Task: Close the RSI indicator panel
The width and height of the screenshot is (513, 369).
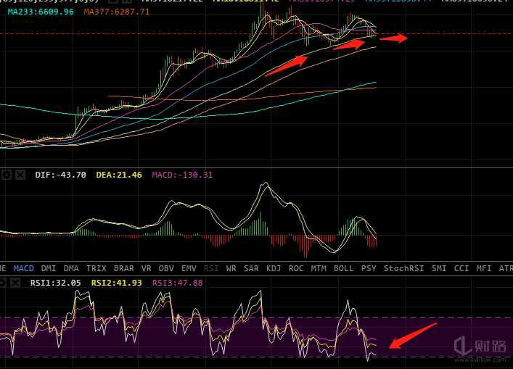Action: tap(20, 281)
